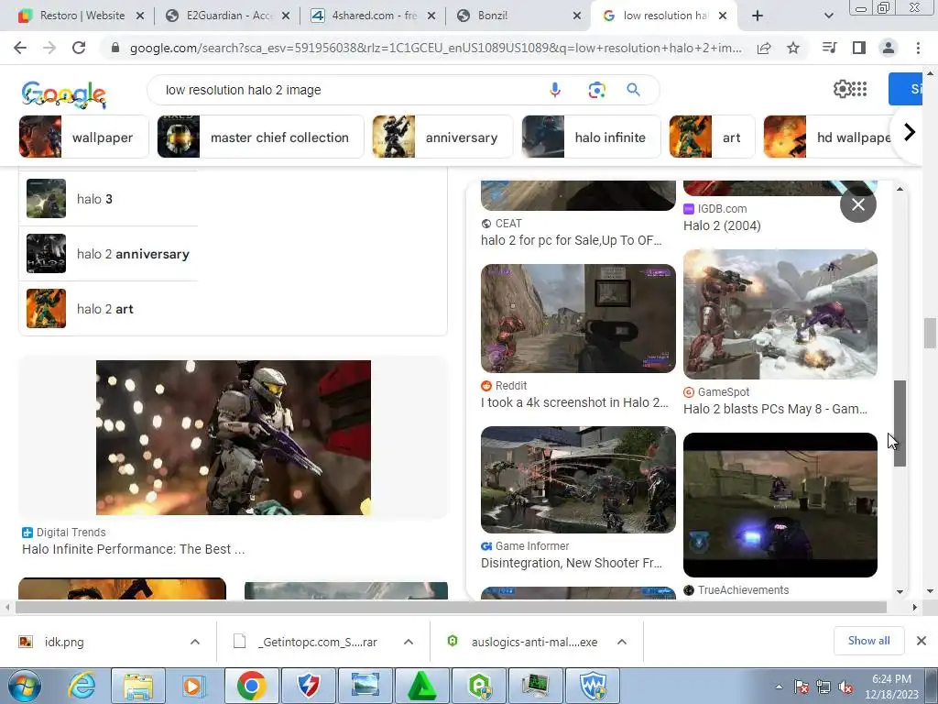Screen dimensions: 938x704
Task: Show all downloads
Action: [868, 641]
